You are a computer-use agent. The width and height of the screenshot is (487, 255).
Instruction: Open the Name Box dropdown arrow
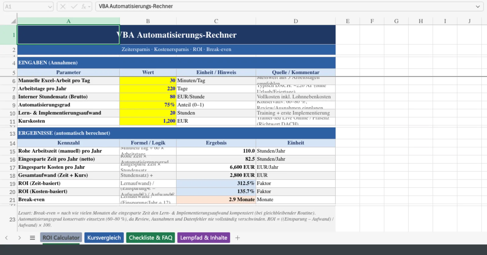50,7
